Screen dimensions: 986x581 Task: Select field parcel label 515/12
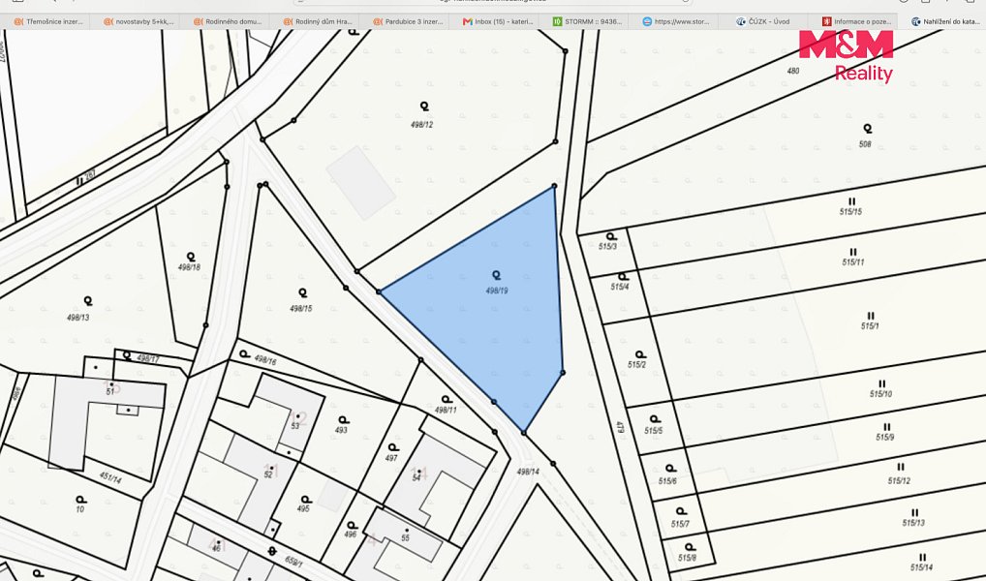pyautogui.click(x=899, y=481)
